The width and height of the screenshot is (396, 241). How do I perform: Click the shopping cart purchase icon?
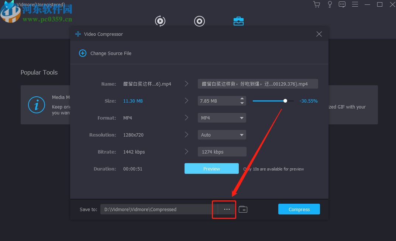[317, 4]
